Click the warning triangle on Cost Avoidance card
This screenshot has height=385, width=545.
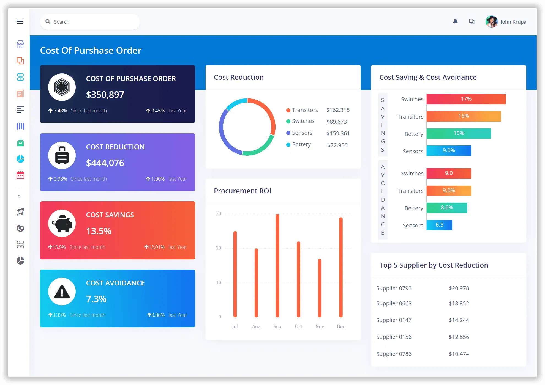click(62, 291)
